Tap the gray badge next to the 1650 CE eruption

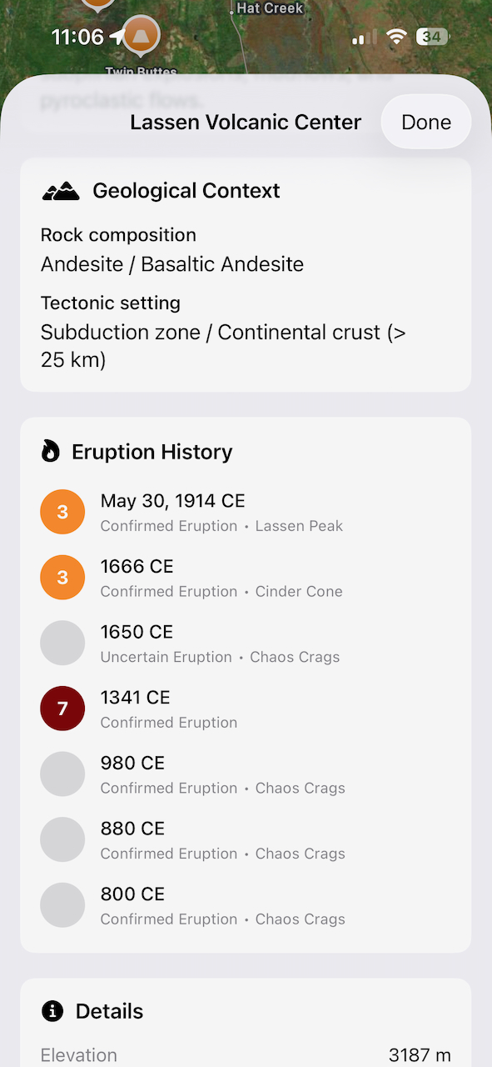[x=62, y=643]
